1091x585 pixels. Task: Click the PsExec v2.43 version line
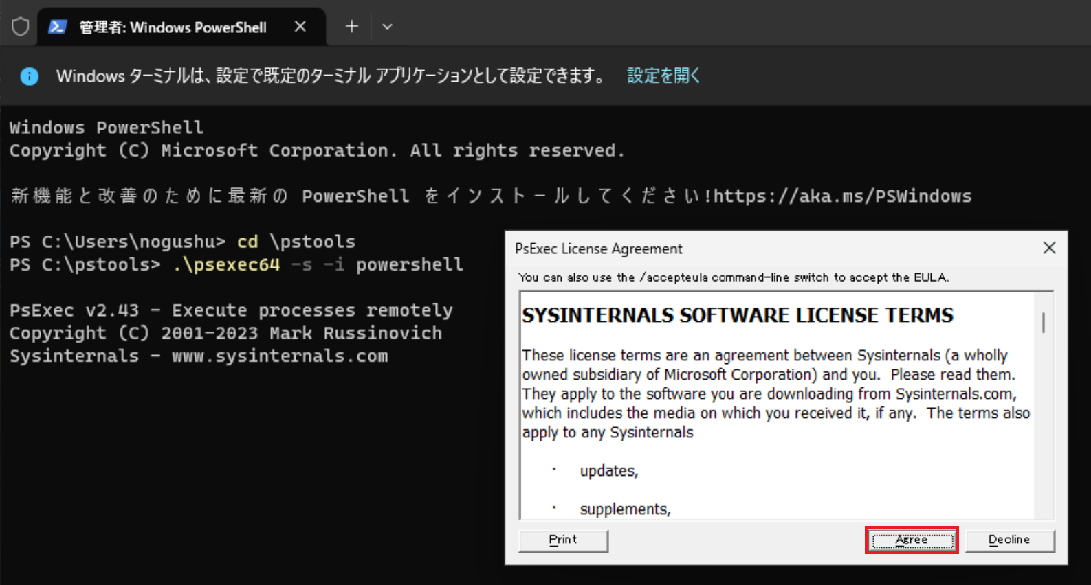pyautogui.click(x=231, y=310)
